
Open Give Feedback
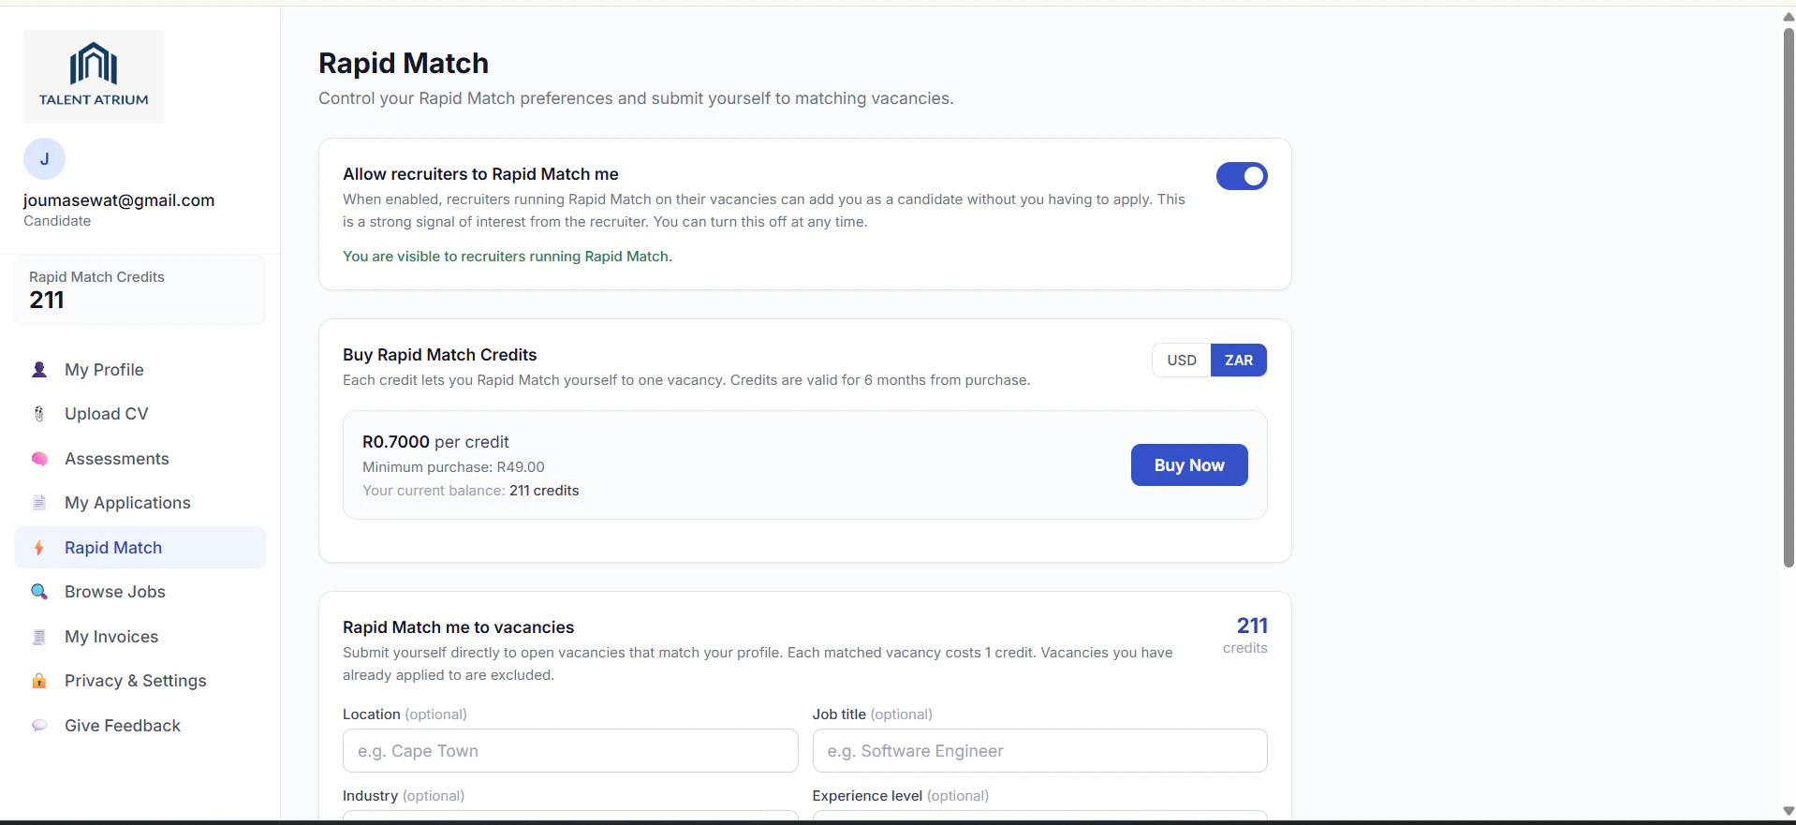point(140,726)
